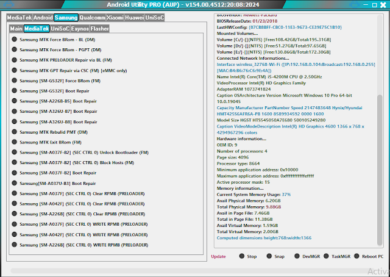Switch to the Xiaomi tab
Viewport: 390px width, 277px height.
[x=115, y=18]
